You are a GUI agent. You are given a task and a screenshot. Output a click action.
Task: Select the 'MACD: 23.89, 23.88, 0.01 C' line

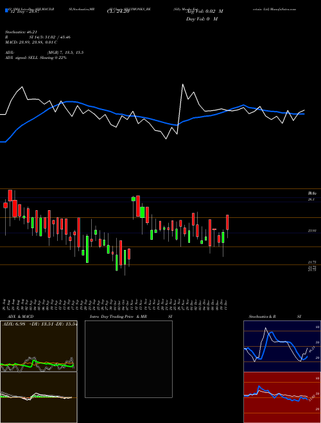[31, 42]
